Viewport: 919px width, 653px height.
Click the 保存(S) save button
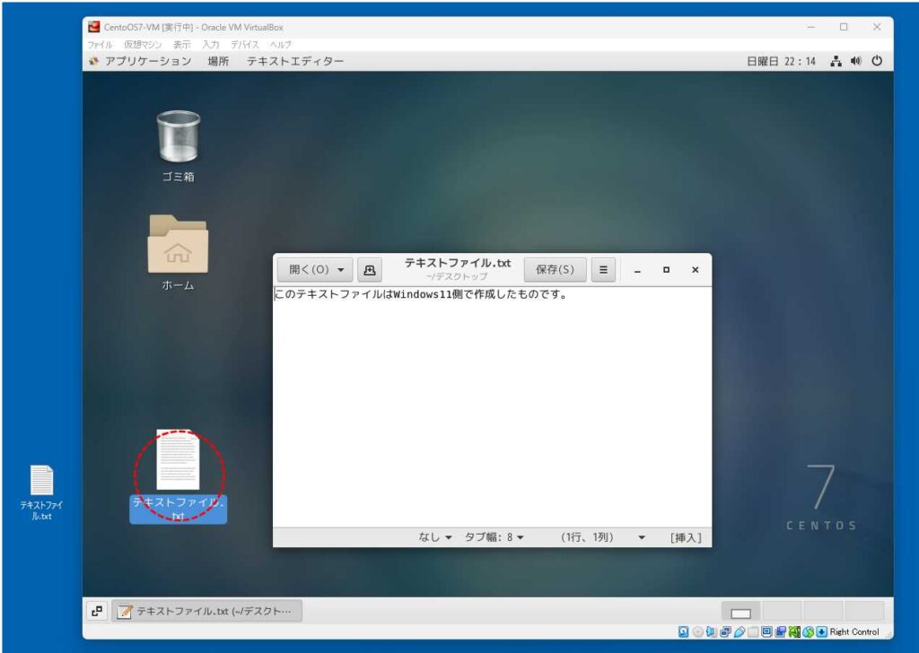(555, 270)
